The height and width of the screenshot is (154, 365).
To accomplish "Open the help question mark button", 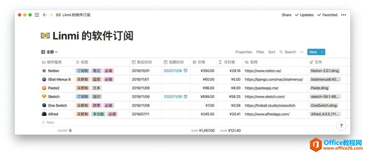I will pos(341,126).
